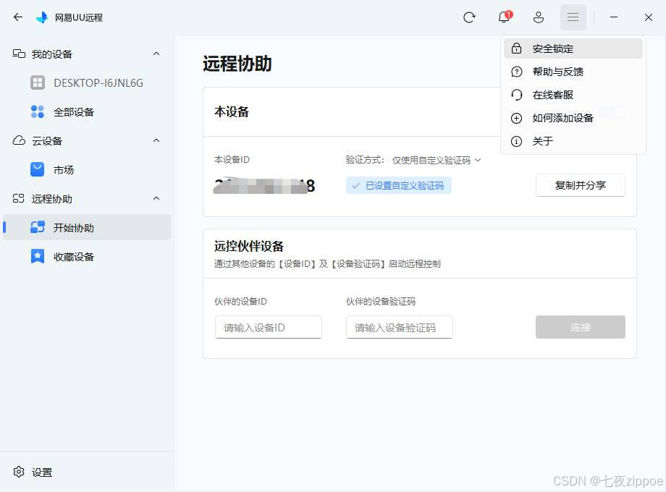Open 在线客服 from the menu
This screenshot has width=666, height=492.
[x=552, y=95]
